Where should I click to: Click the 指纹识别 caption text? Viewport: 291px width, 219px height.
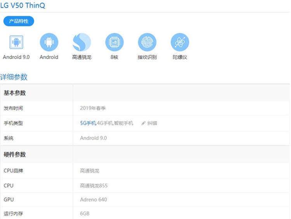tap(147, 57)
